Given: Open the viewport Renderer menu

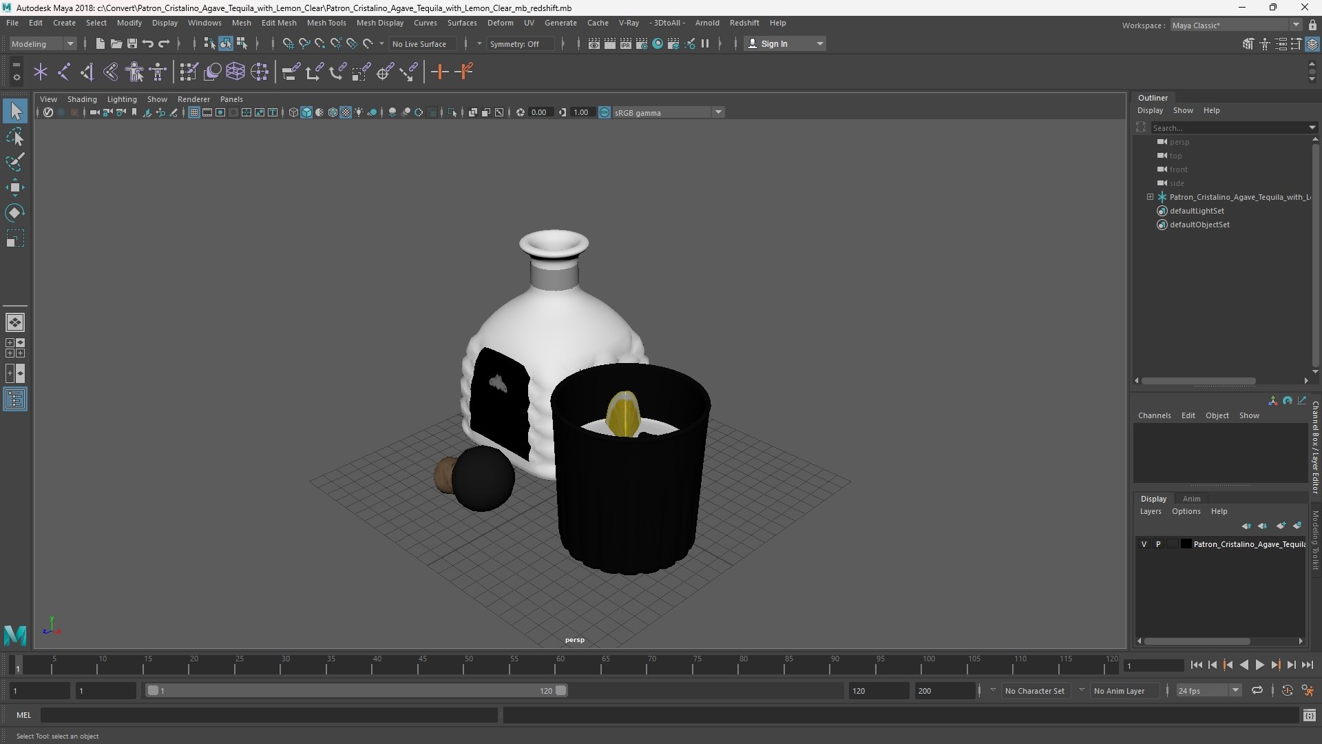Looking at the screenshot, I should click(x=193, y=99).
